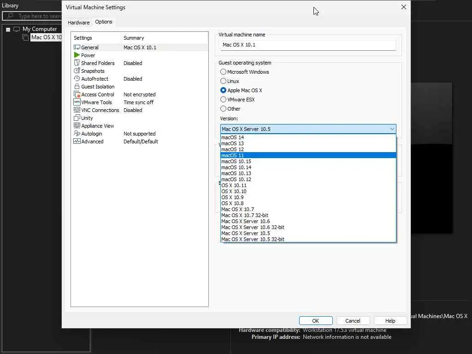Viewport: 472px width, 354px height.
Task: Select the VMware Tools vm icon
Action: 77,102
